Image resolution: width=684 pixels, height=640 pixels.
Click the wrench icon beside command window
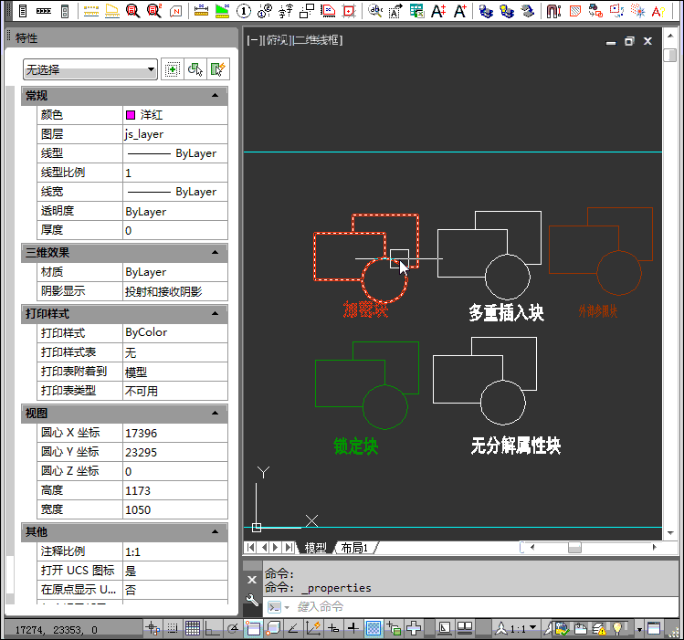(253, 600)
